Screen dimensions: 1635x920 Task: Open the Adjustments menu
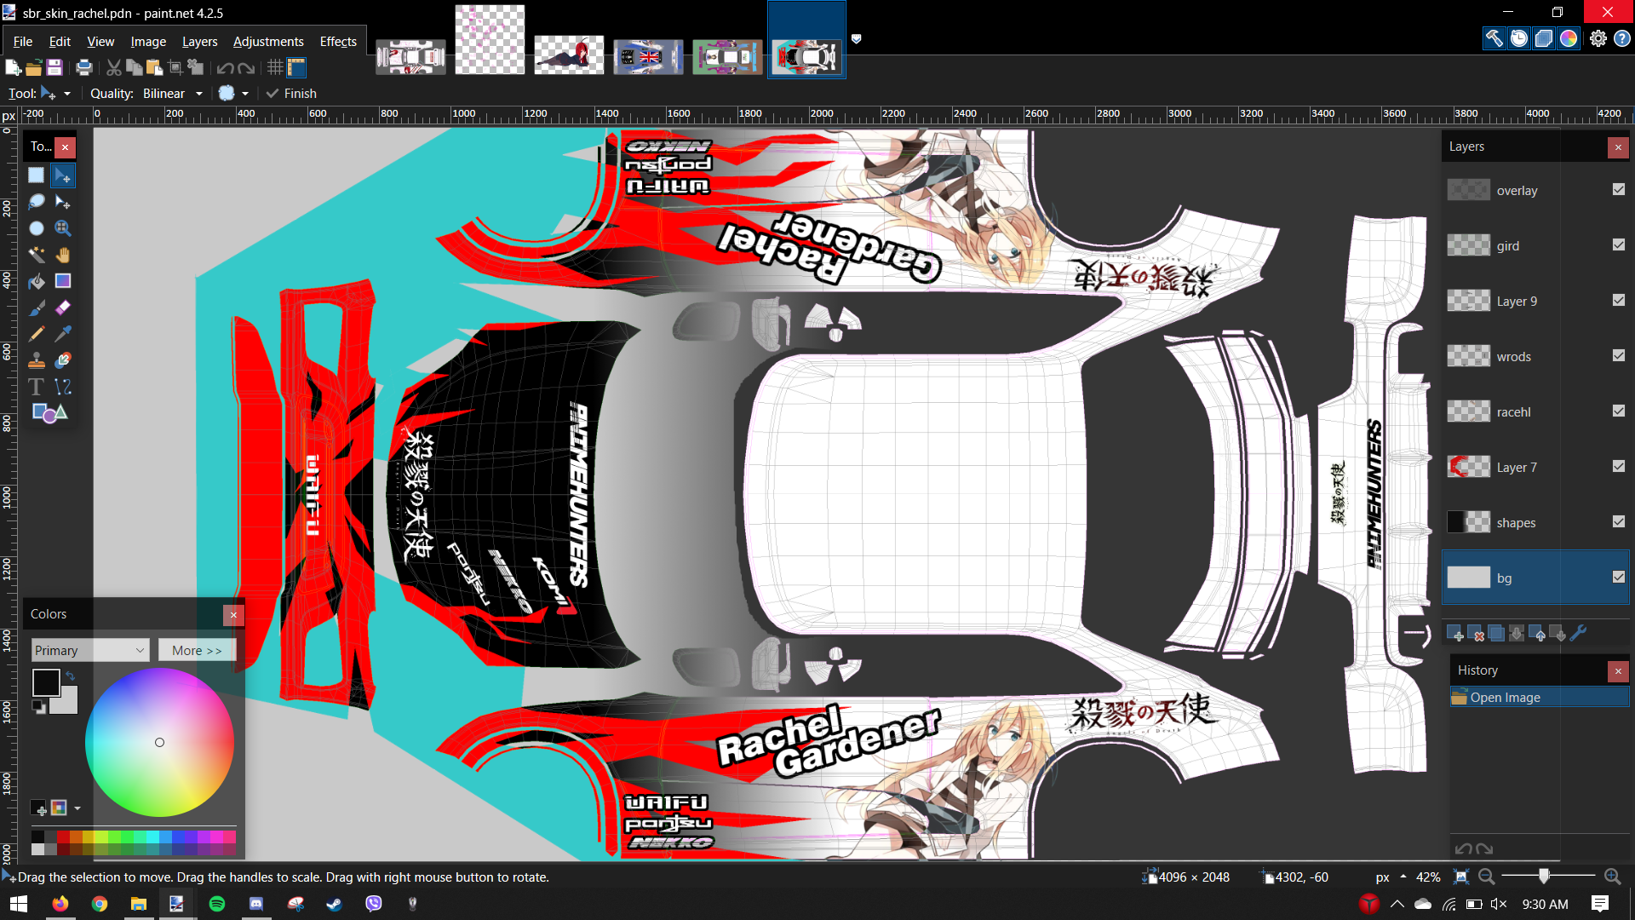[x=267, y=41]
